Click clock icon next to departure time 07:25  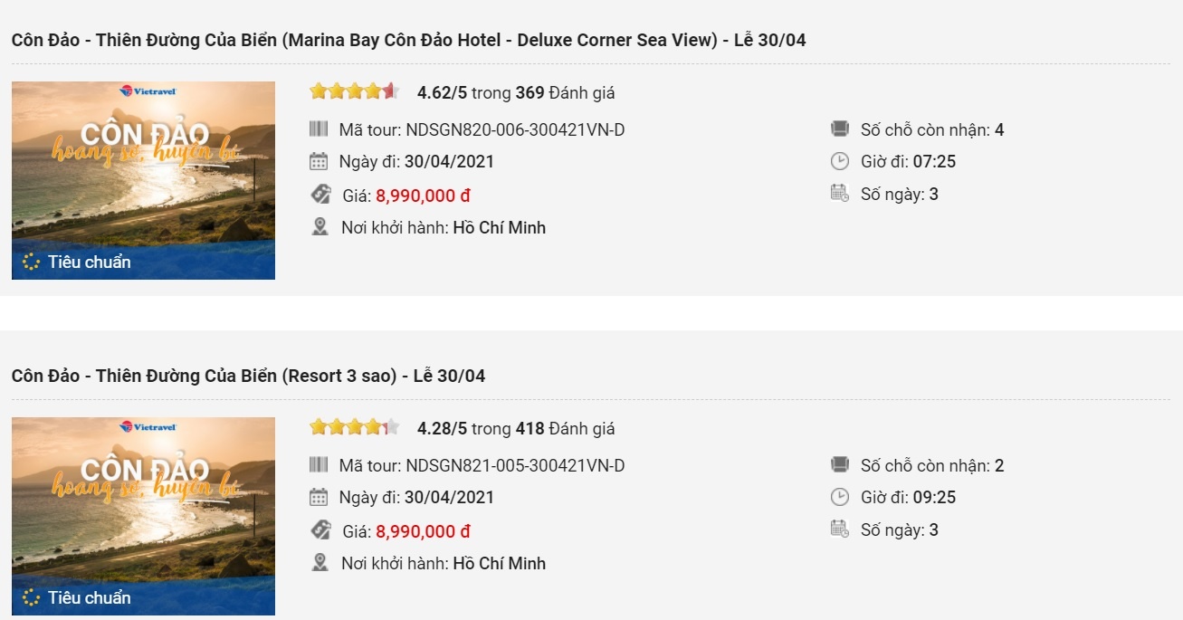click(840, 162)
